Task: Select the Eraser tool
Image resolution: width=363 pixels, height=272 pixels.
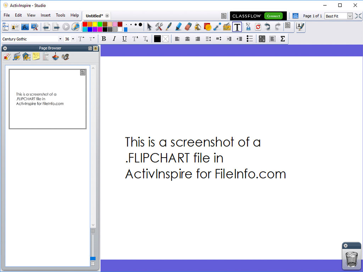Action: (x=188, y=27)
